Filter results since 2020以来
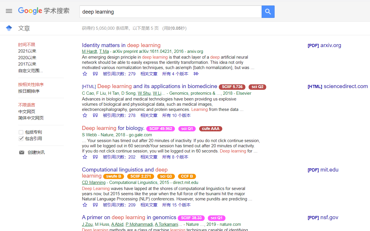The height and width of the screenshot is (231, 370). [x=27, y=57]
